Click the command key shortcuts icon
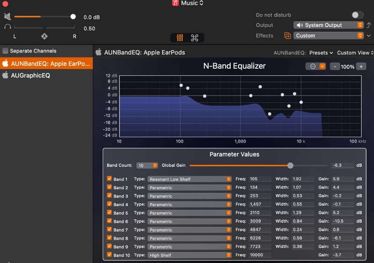 pos(194,38)
